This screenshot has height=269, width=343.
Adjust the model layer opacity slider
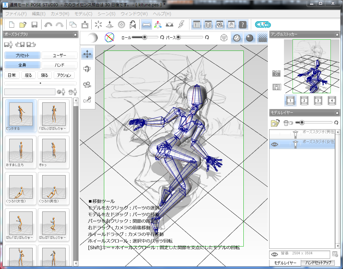point(302,122)
